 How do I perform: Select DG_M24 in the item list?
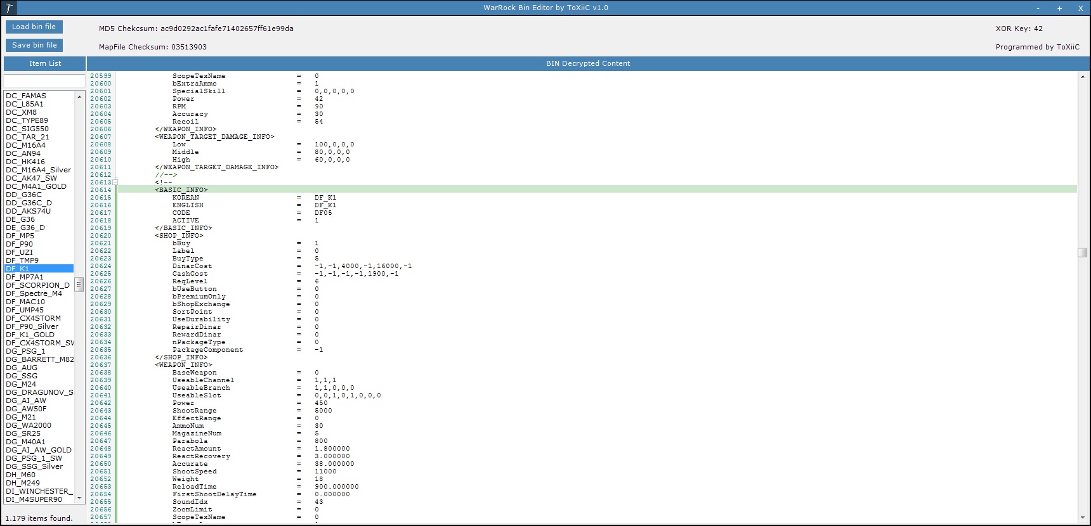pos(21,384)
